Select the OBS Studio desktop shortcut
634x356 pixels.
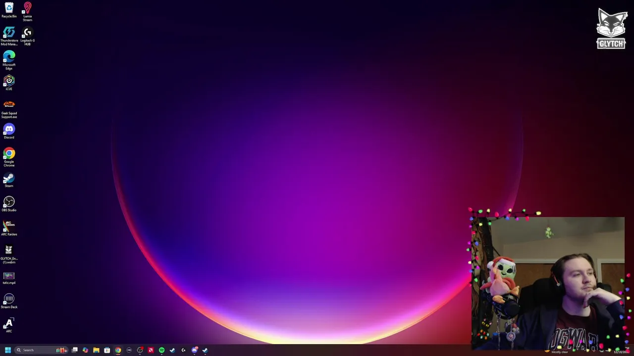9,204
